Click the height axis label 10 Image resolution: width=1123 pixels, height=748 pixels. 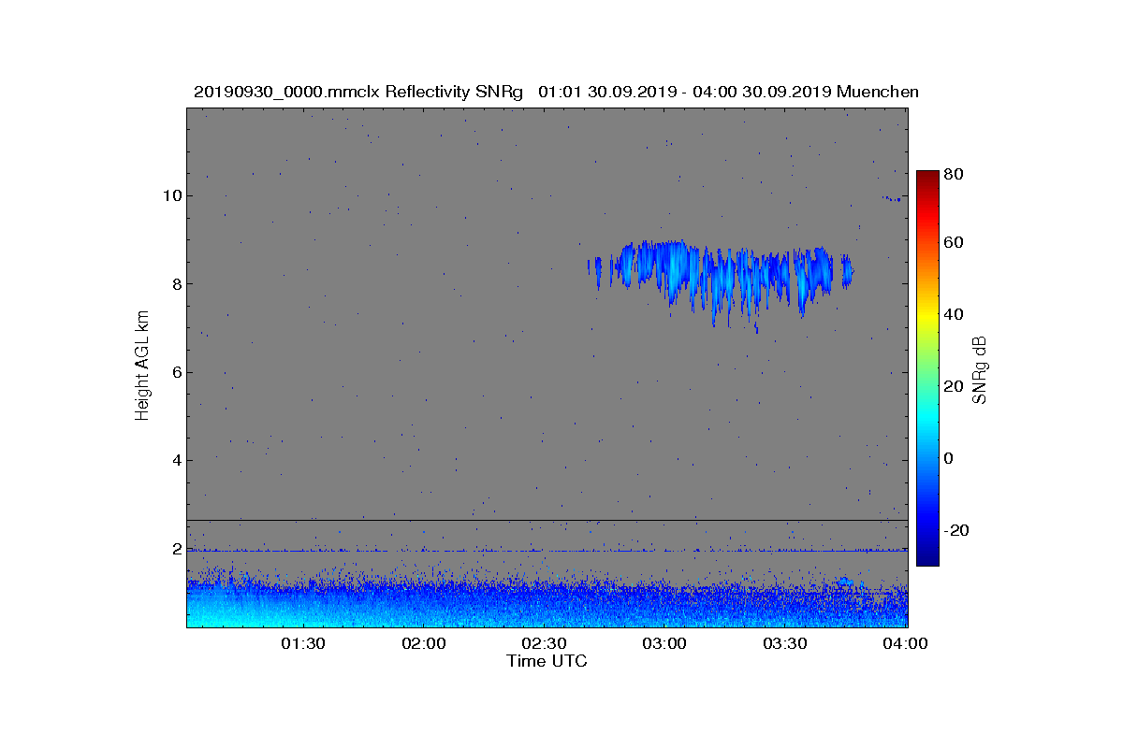(x=171, y=195)
